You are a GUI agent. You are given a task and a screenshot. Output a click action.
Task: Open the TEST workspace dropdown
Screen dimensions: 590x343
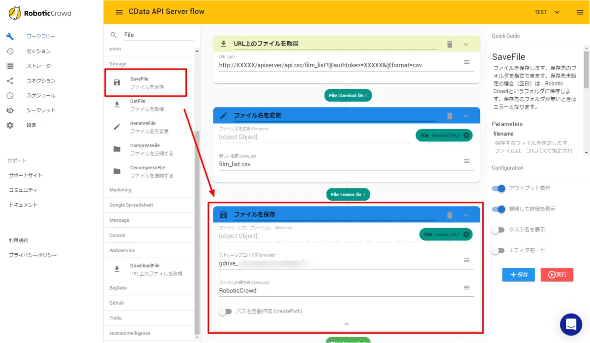(x=547, y=12)
